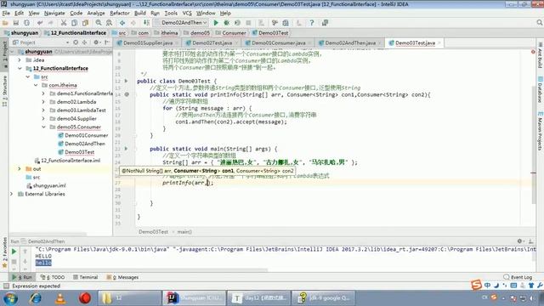Image resolution: width=544 pixels, height=306 pixels.
Task: Click the run gutter arrow beside main method
Action: pyautogui.click(x=127, y=149)
